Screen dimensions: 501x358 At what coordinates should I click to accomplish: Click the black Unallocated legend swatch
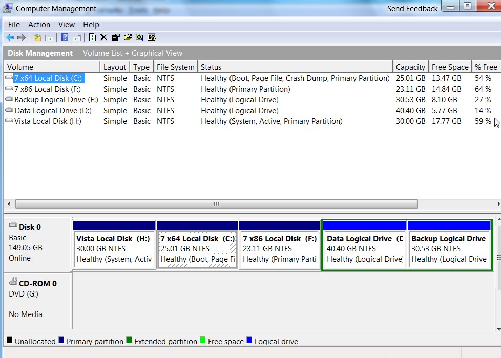tap(10, 340)
